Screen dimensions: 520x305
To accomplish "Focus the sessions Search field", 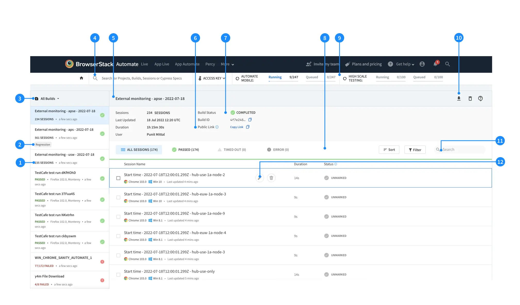I will click(461, 150).
